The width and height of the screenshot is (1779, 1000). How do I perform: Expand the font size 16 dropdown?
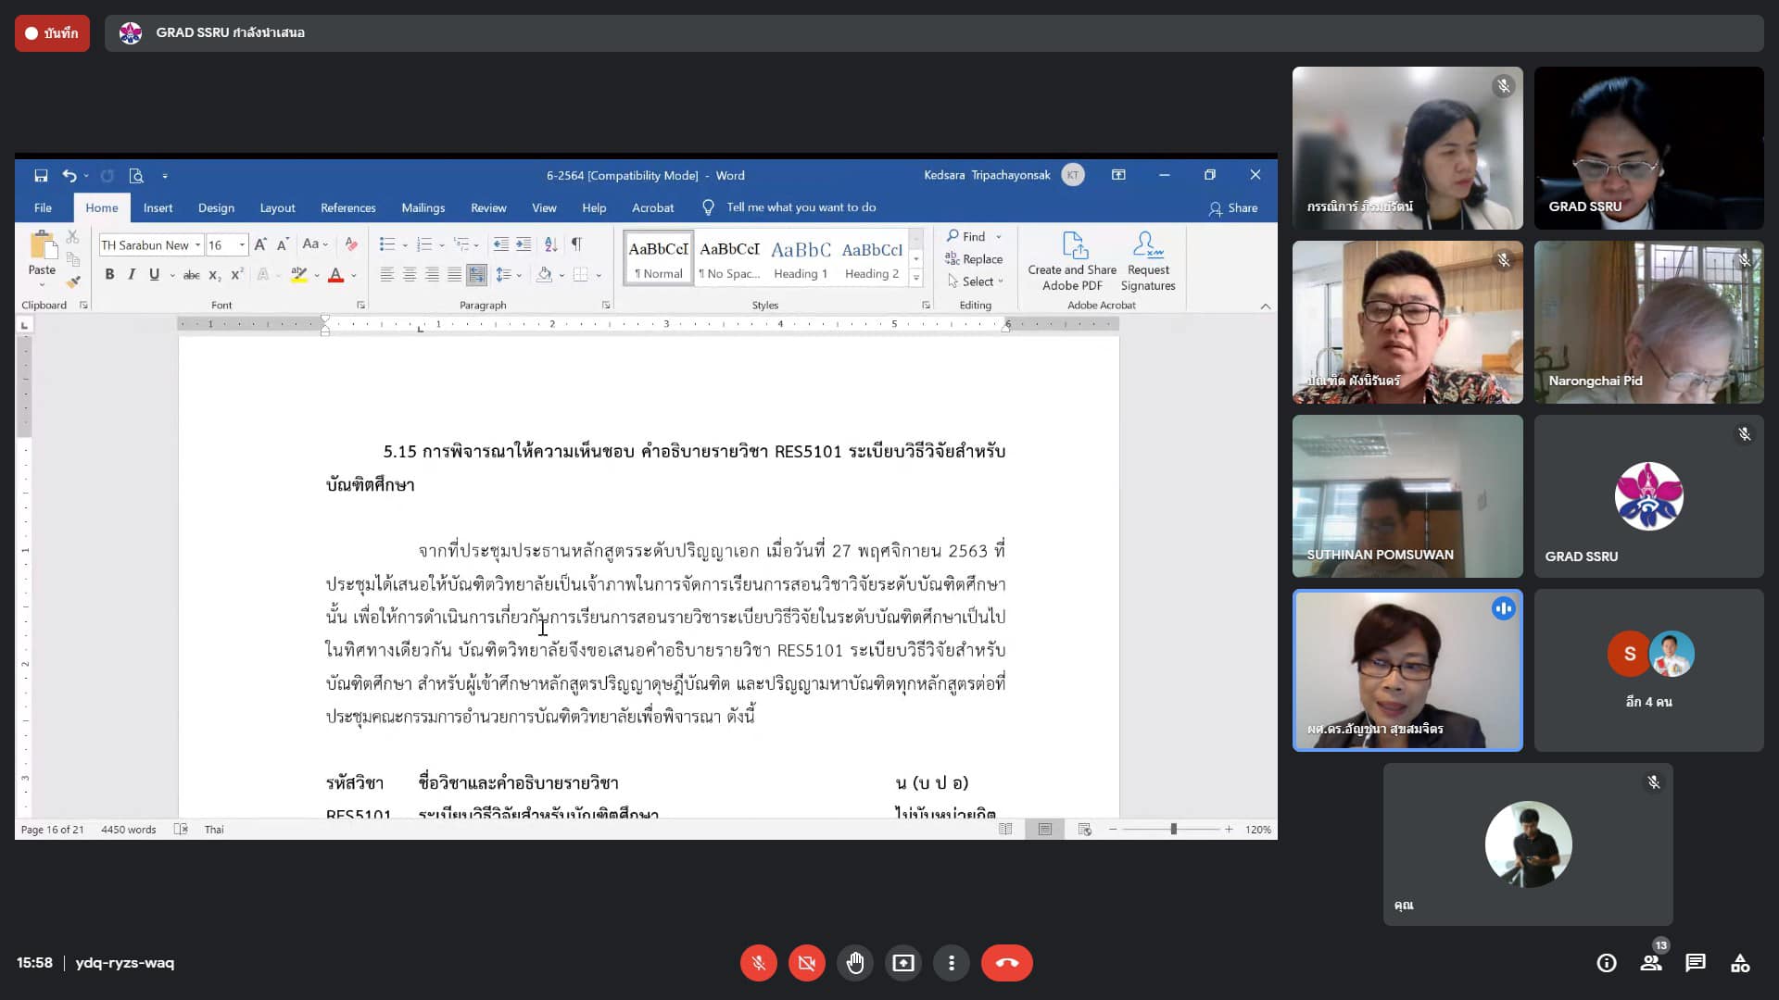pos(243,245)
